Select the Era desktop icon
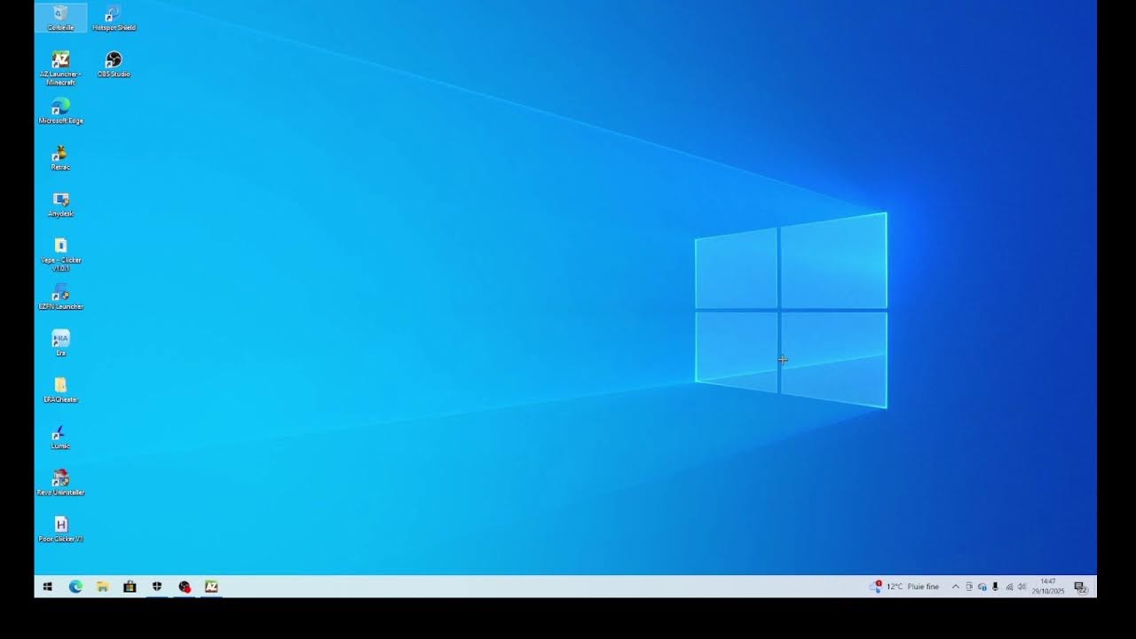The image size is (1136, 639). (x=60, y=343)
